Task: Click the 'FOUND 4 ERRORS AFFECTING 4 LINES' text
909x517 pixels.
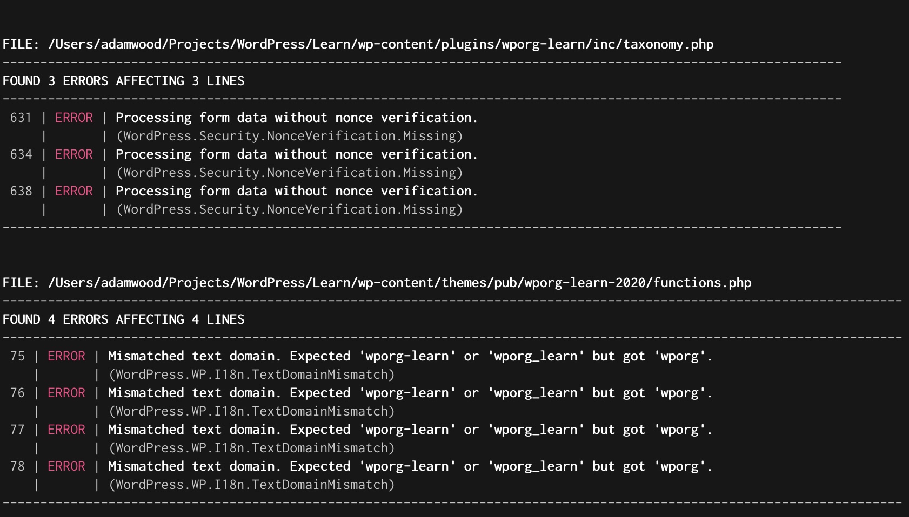Action: [x=123, y=319]
